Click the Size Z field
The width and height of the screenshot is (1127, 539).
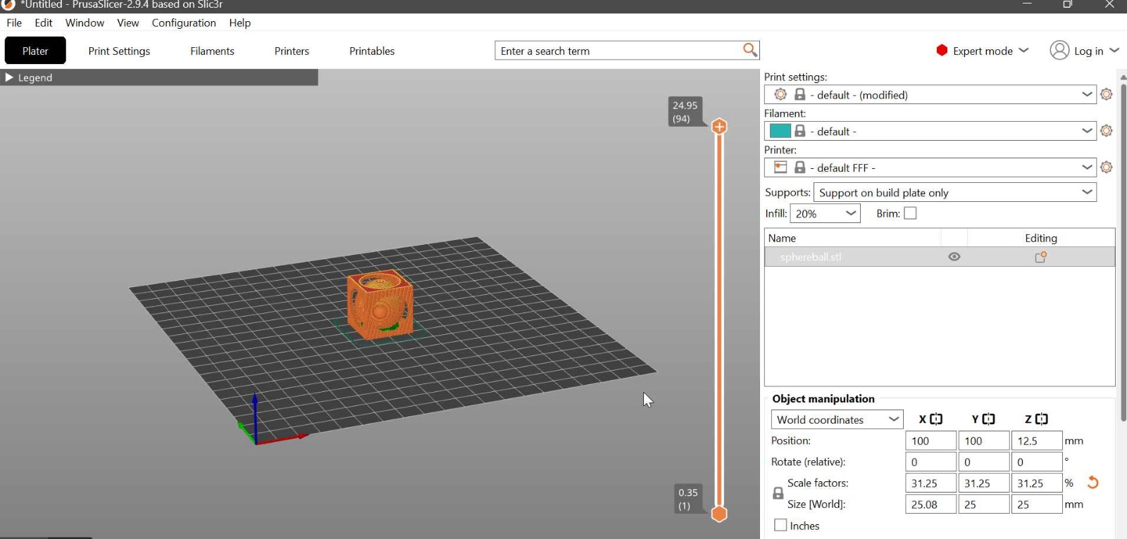click(1037, 504)
